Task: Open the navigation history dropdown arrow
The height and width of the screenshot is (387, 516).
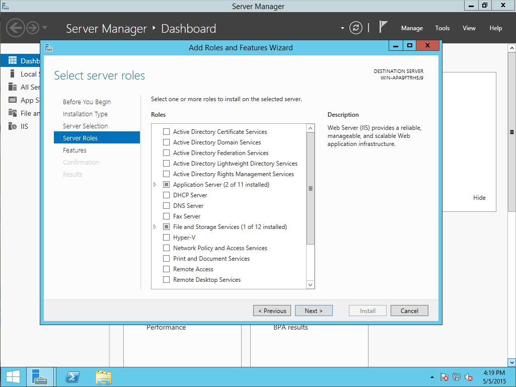Action: click(x=45, y=28)
